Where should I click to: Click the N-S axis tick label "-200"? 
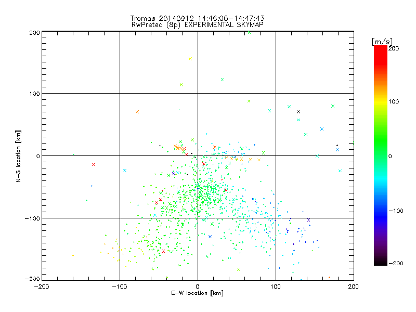[x=32, y=279]
